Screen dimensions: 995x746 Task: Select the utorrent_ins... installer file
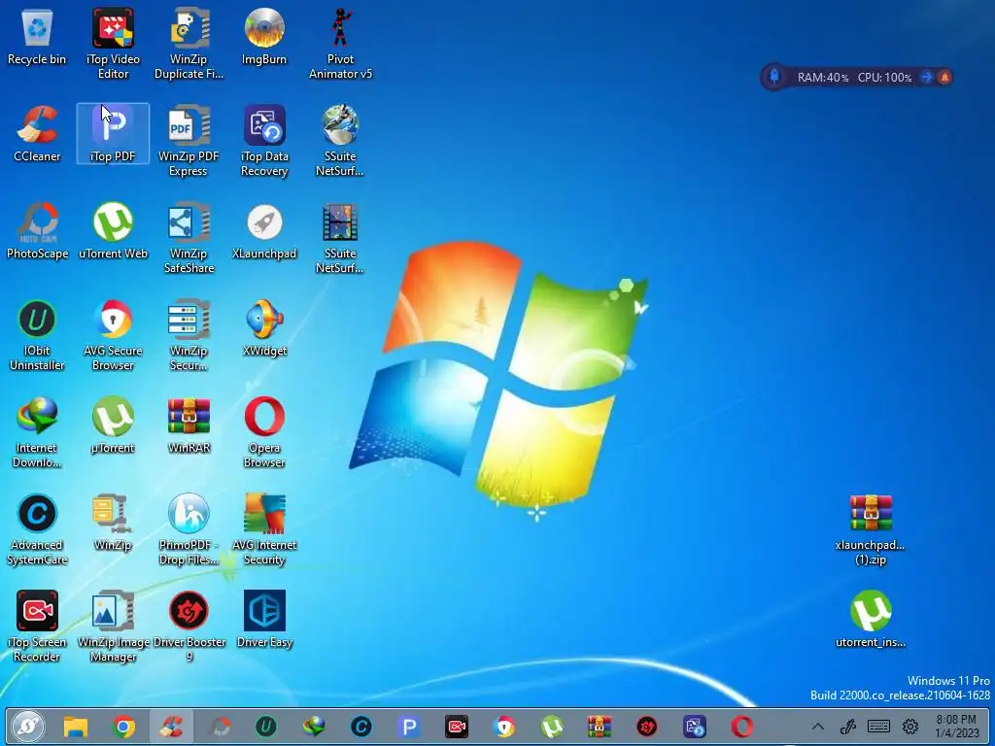(x=871, y=619)
